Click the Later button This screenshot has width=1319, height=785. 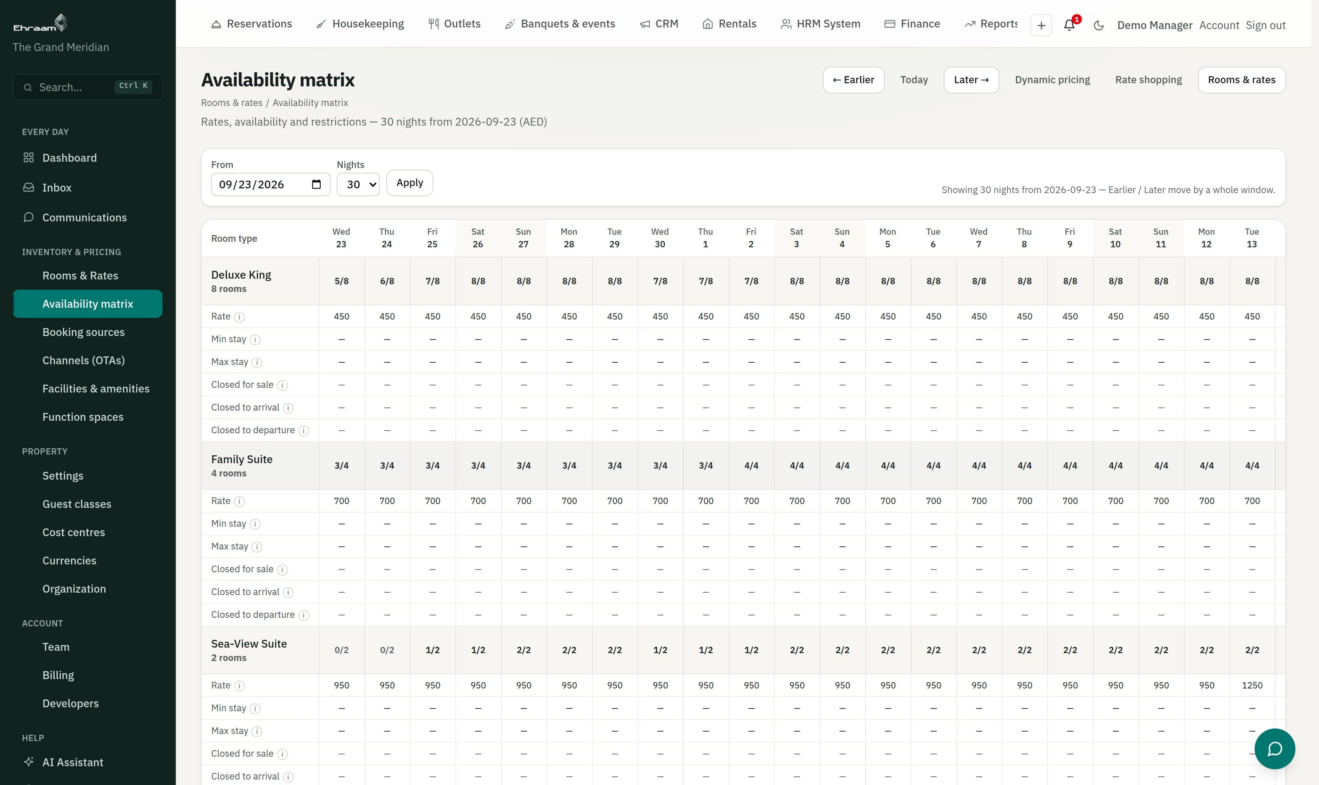pyautogui.click(x=971, y=80)
